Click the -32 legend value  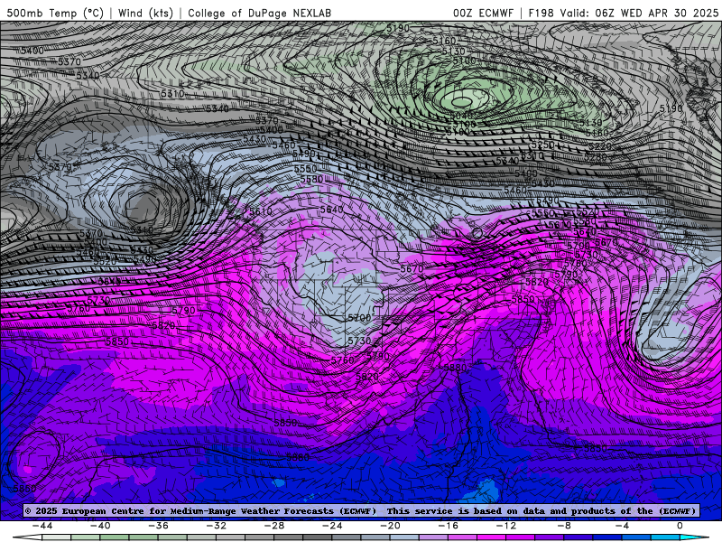tap(217, 526)
